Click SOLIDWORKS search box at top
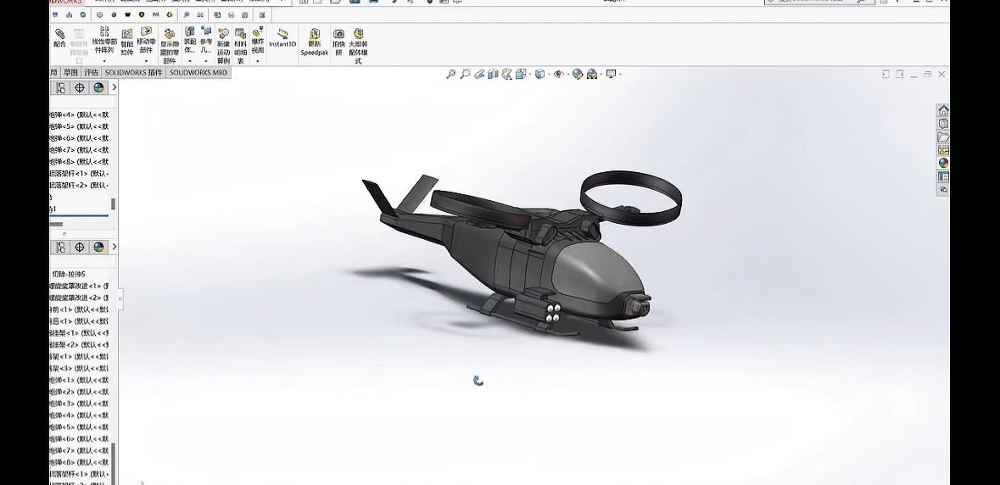The width and height of the screenshot is (1000, 485). (820, 2)
